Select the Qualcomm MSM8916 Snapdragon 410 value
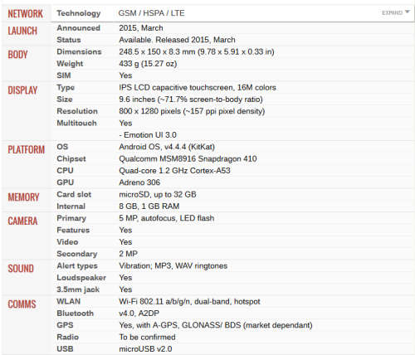This screenshot has height=355, width=415. [x=188, y=158]
